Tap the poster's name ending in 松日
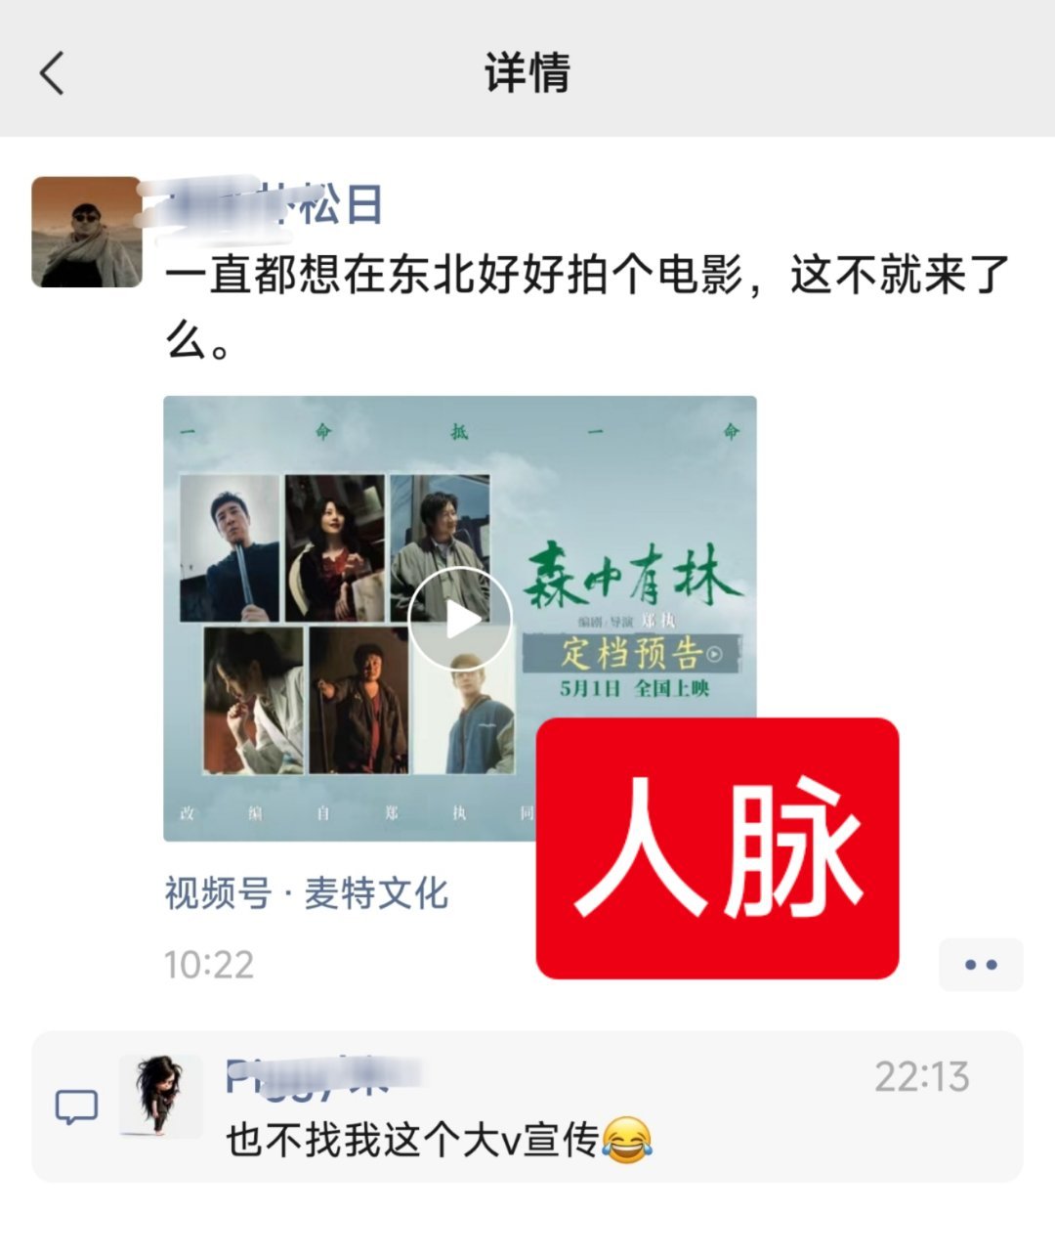The width and height of the screenshot is (1055, 1258). point(274,205)
